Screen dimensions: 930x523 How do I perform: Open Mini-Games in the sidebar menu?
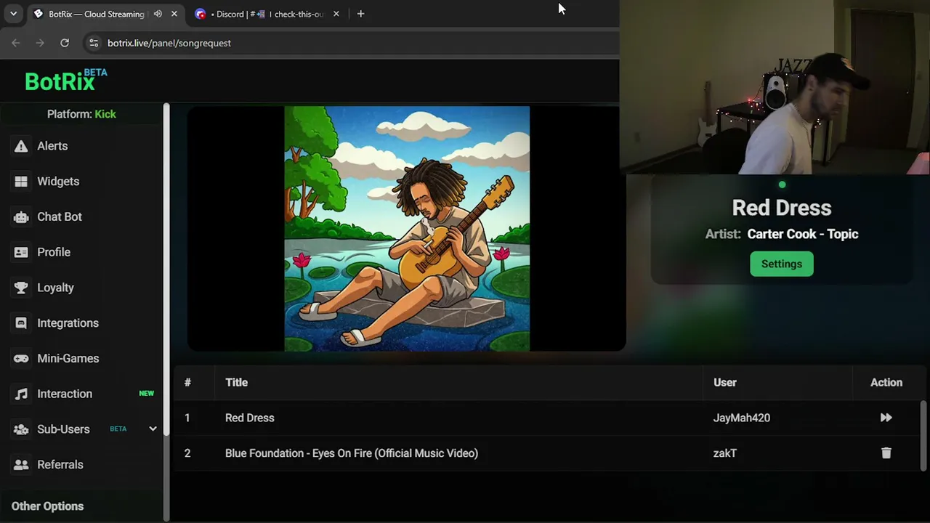pos(68,359)
